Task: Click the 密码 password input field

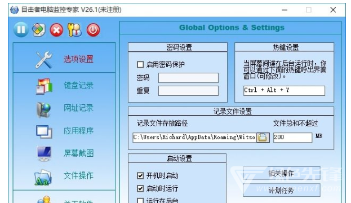Action: point(188,78)
